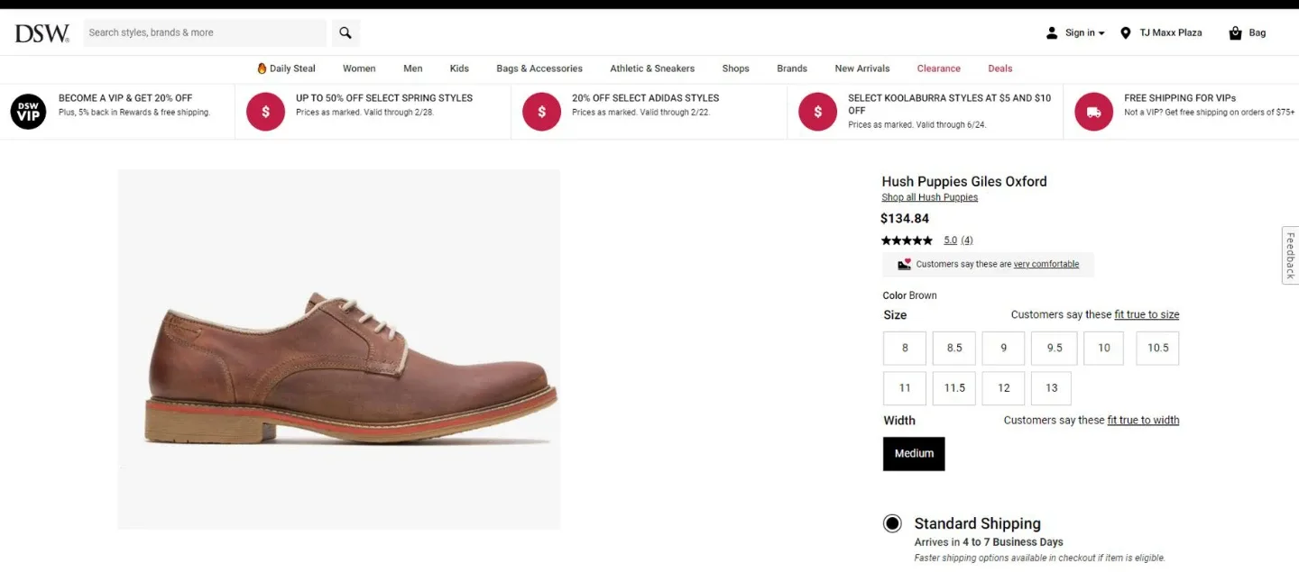Viewport: 1299px width, 572px height.
Task: Click the DSW VIP badge icon
Action: pyautogui.click(x=28, y=112)
